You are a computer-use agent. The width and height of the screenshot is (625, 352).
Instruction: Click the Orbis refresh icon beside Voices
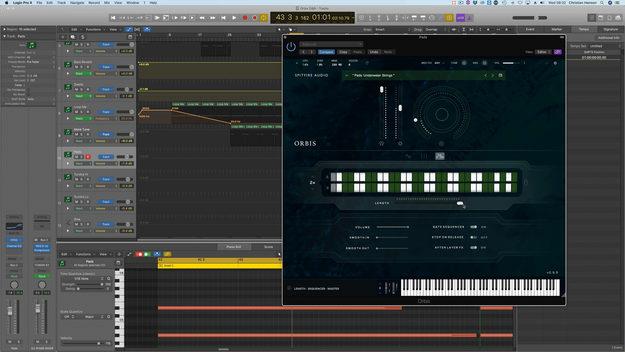367,63
